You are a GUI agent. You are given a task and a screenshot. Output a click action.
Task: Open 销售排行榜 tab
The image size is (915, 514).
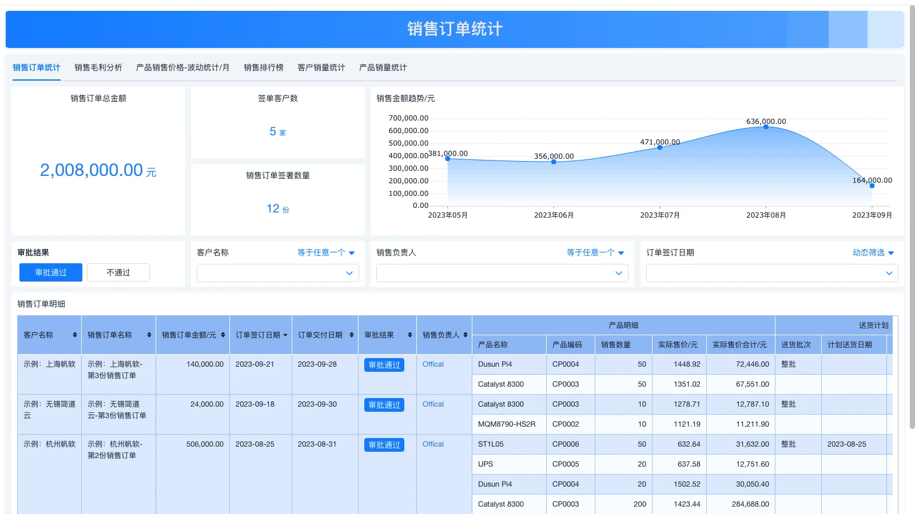point(264,67)
